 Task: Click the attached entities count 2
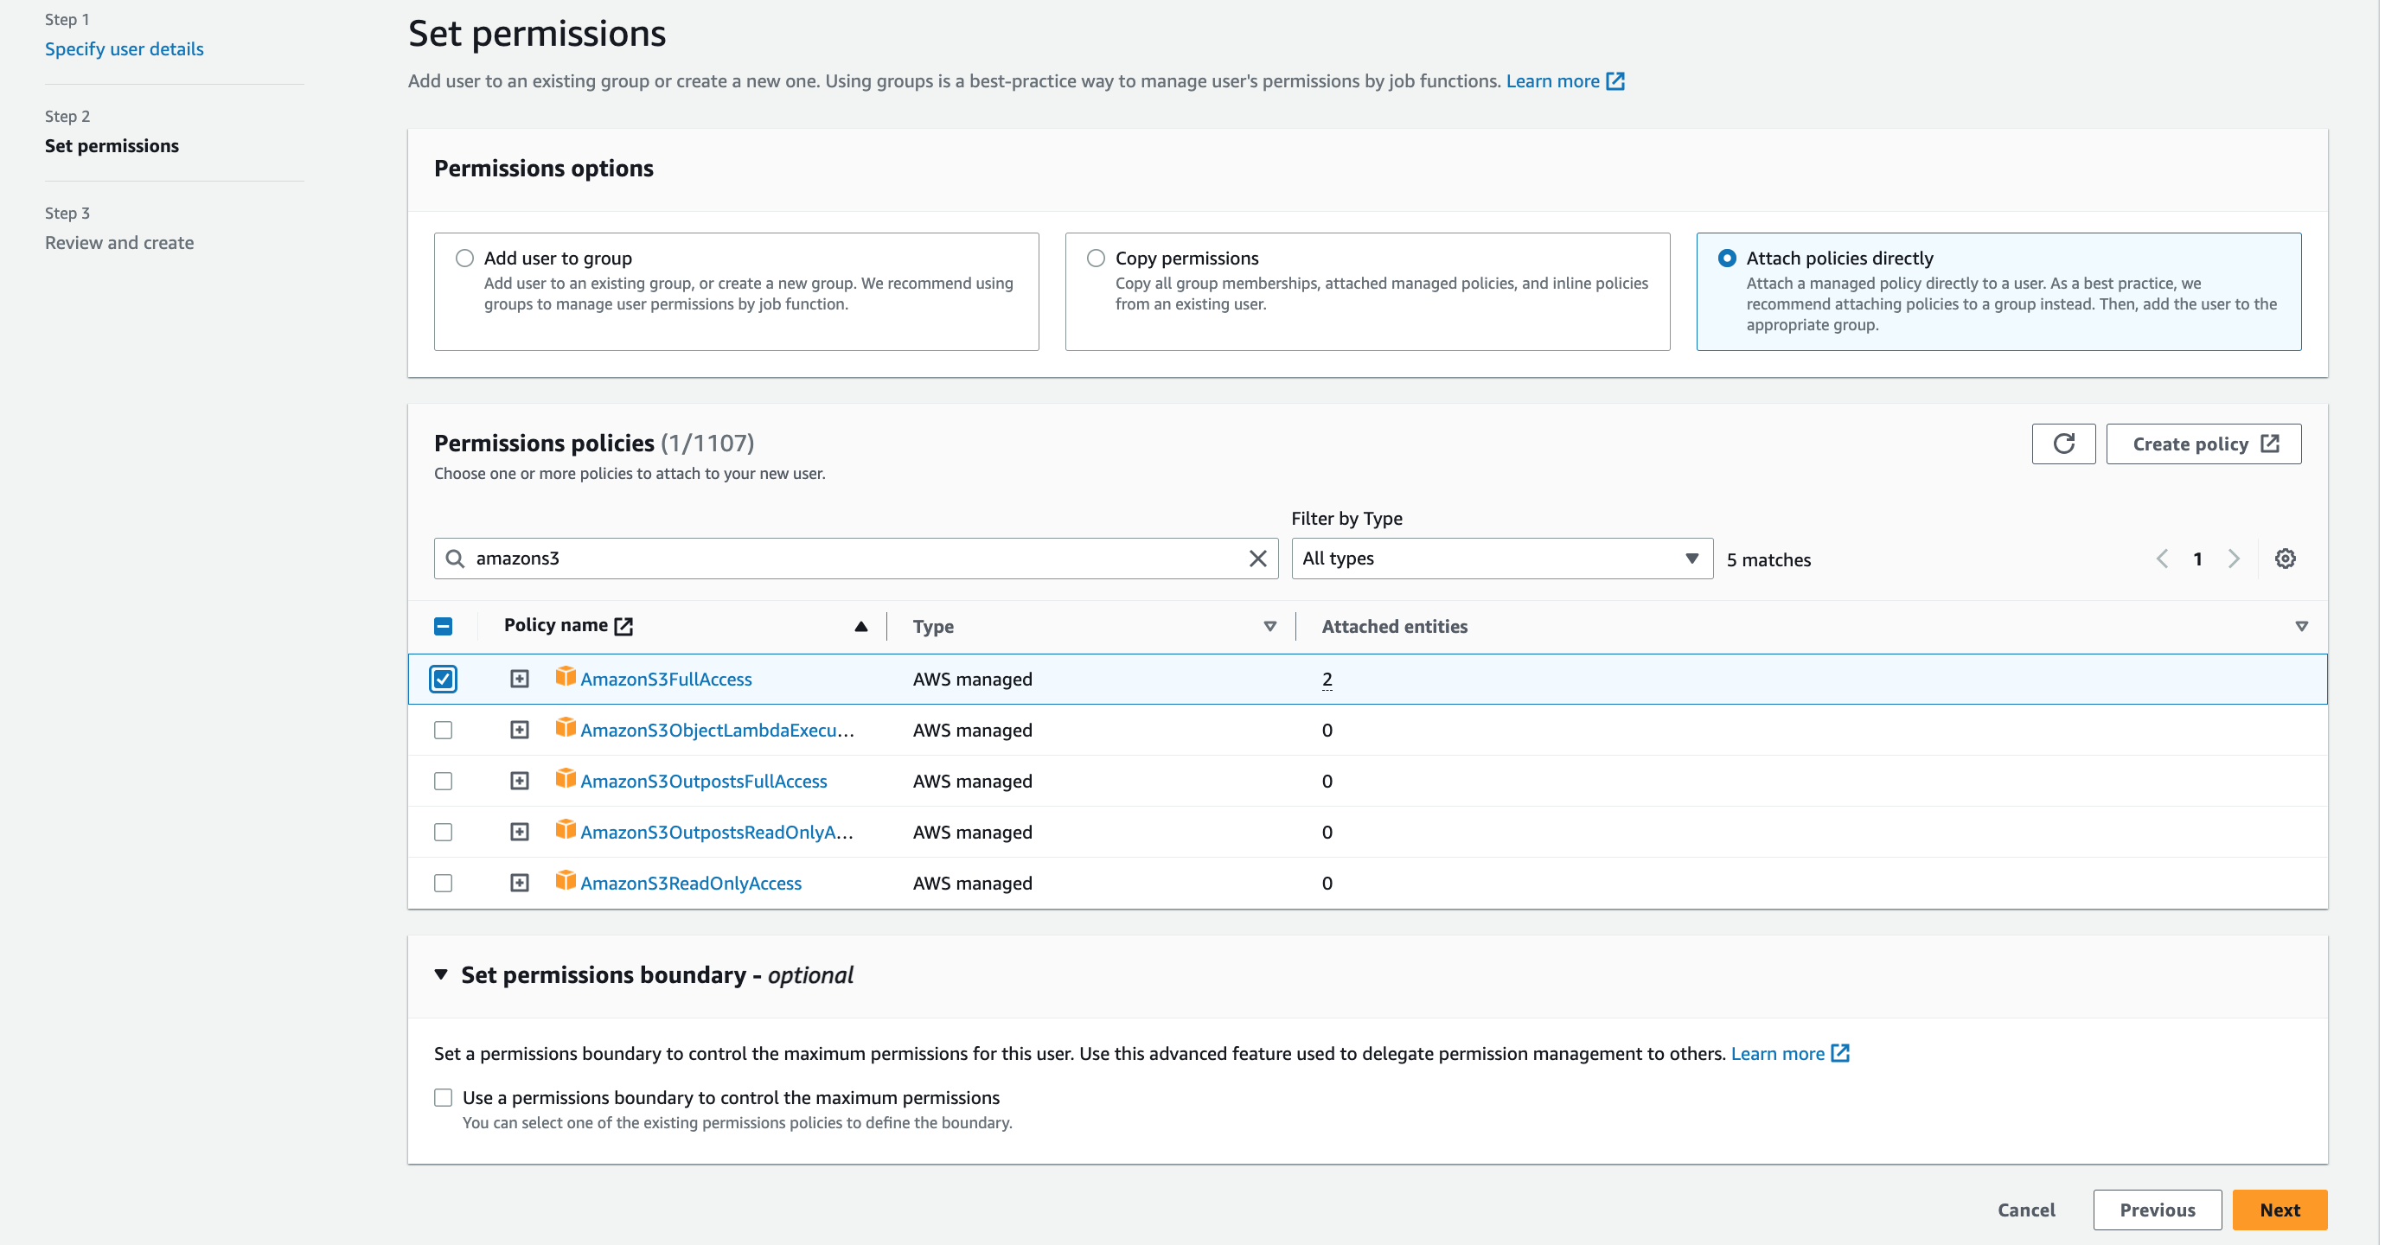coord(1327,680)
